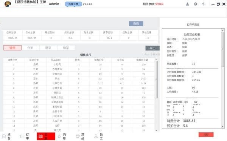Click the icon right of the gear icon
Viewport: 227px width, 141px height.
pos(204,4)
